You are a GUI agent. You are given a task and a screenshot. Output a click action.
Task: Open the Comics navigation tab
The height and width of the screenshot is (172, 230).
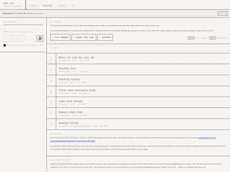[x=33, y=6]
